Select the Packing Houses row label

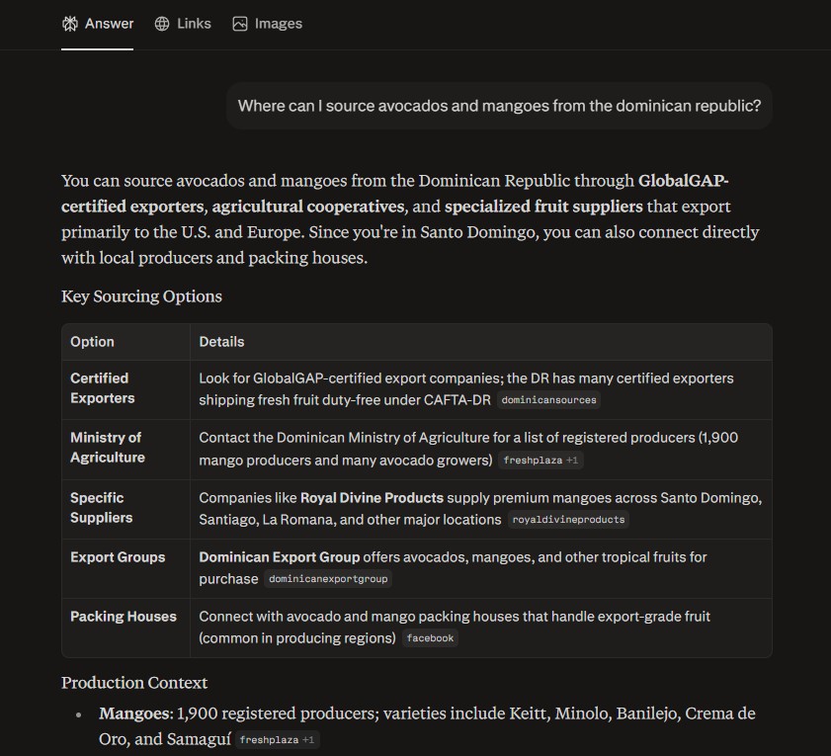tap(124, 617)
